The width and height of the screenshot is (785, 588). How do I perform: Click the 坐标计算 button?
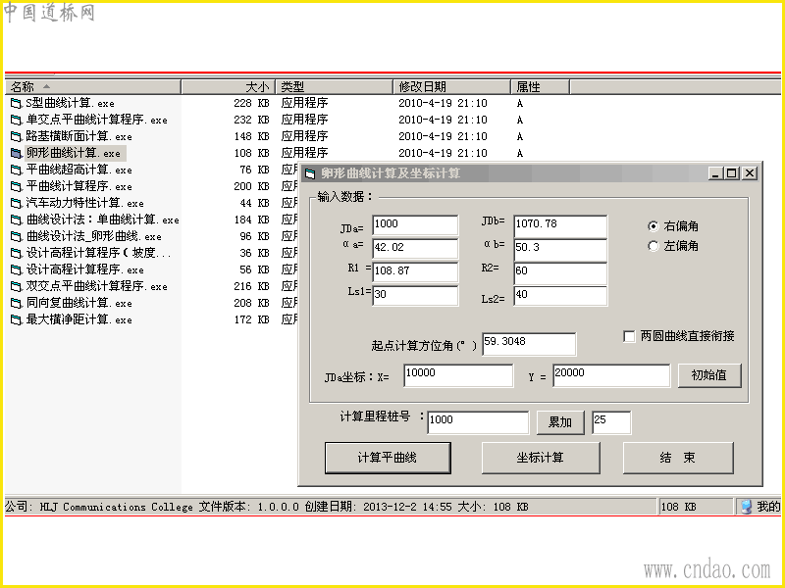[x=541, y=458]
